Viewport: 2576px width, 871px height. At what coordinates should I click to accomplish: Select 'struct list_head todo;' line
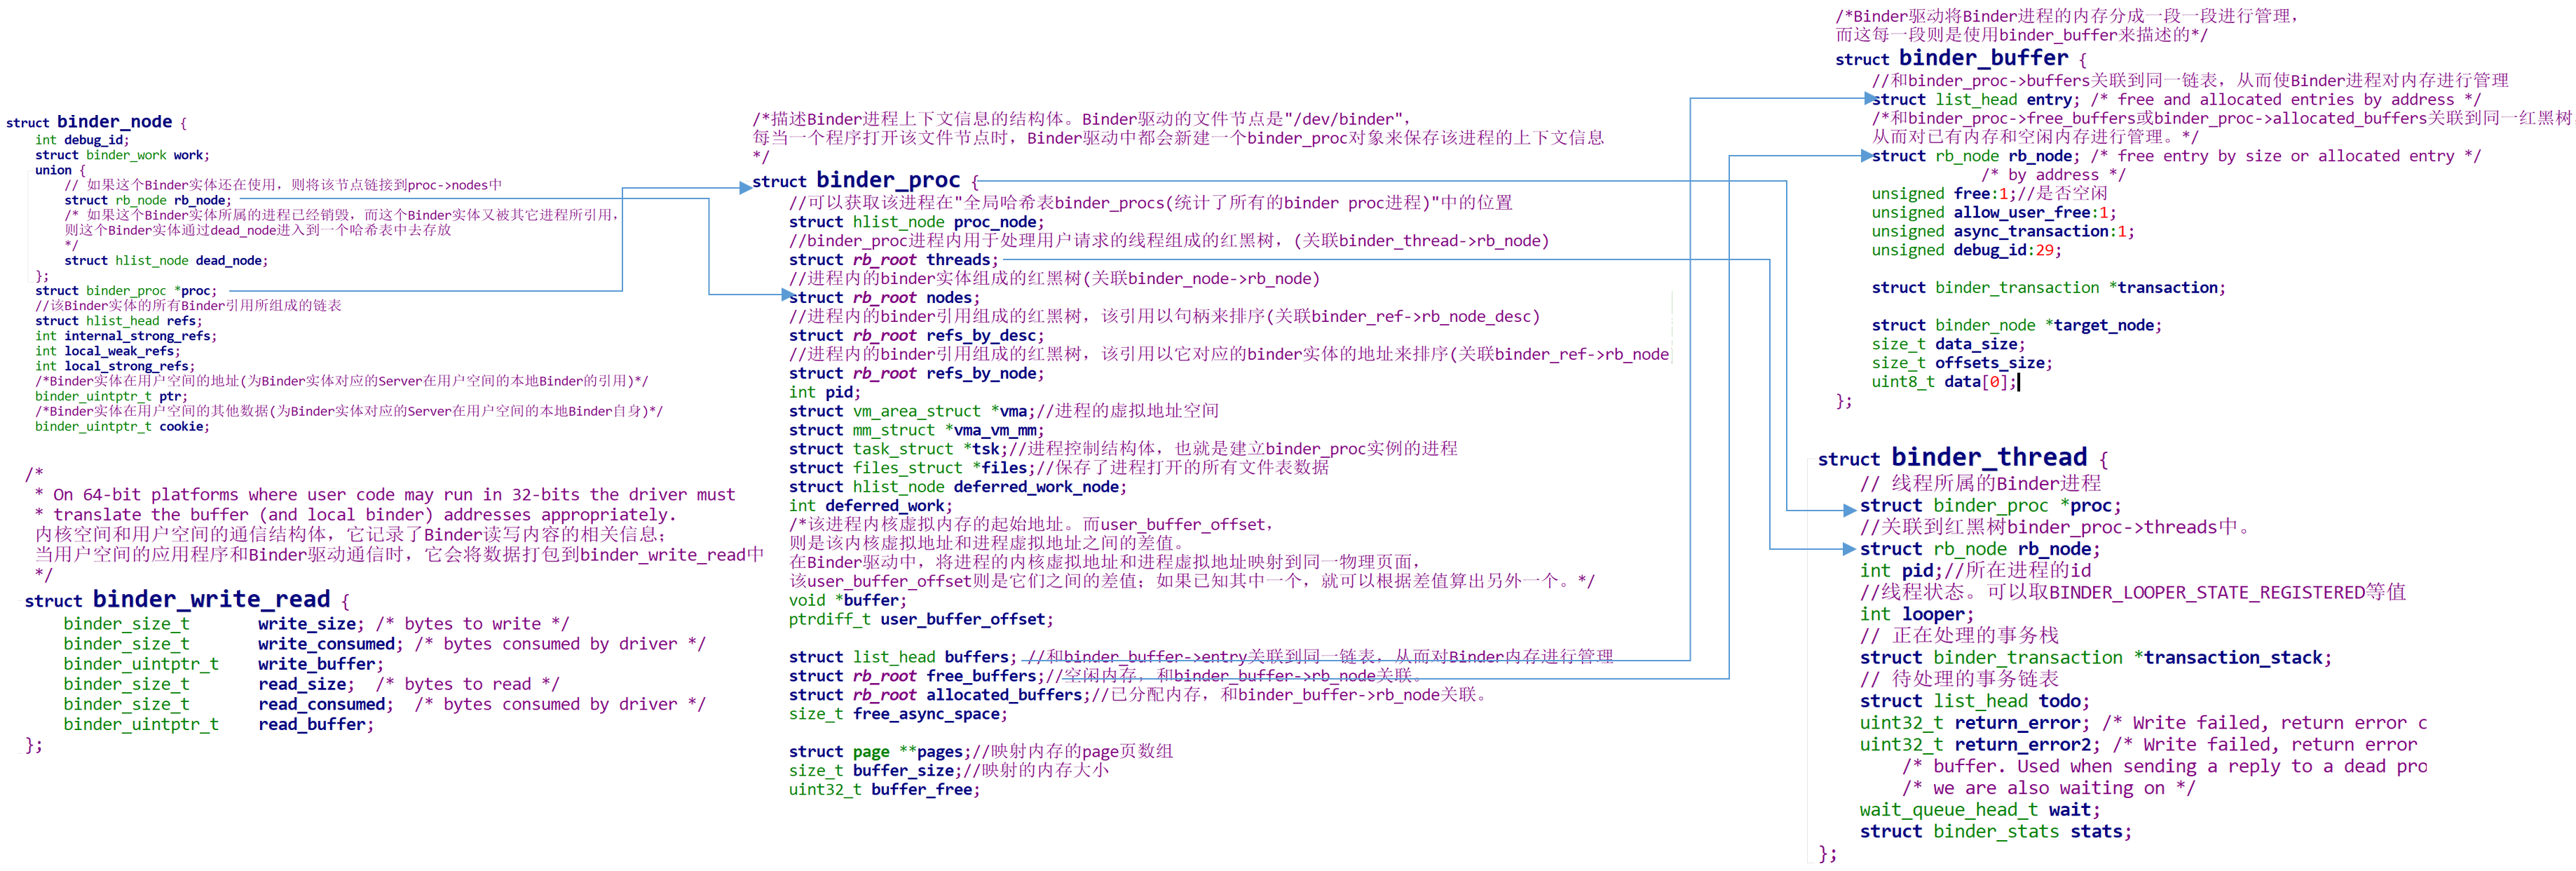1974,701
